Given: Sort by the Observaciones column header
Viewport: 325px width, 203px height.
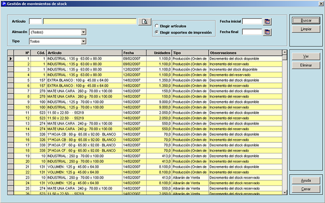Looking at the screenshot, I should (245, 53).
